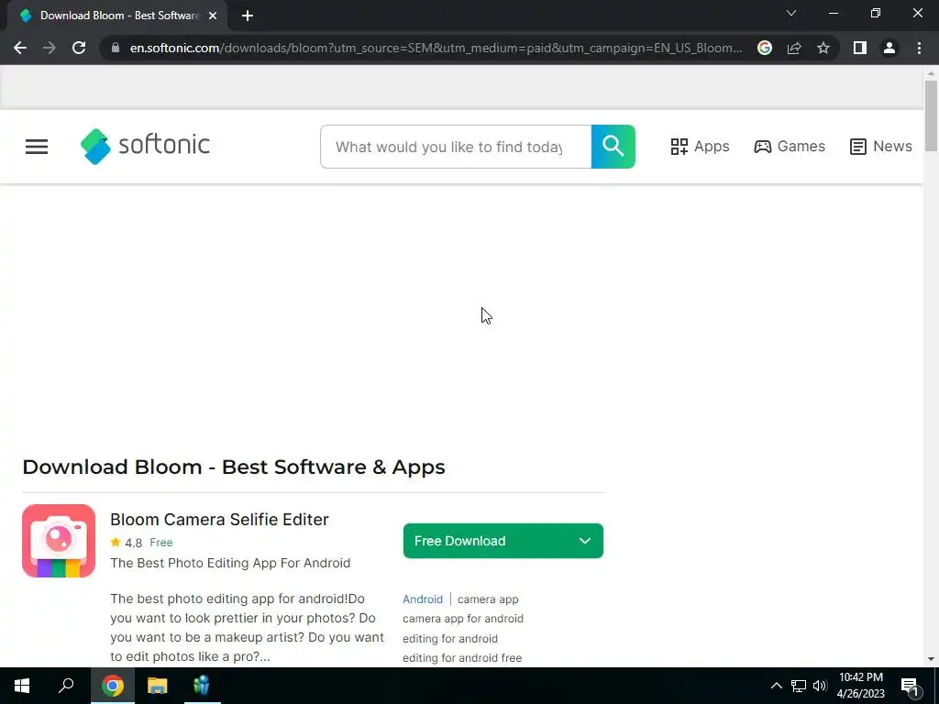Toggle the browser side panel
939x704 pixels.
click(x=860, y=48)
